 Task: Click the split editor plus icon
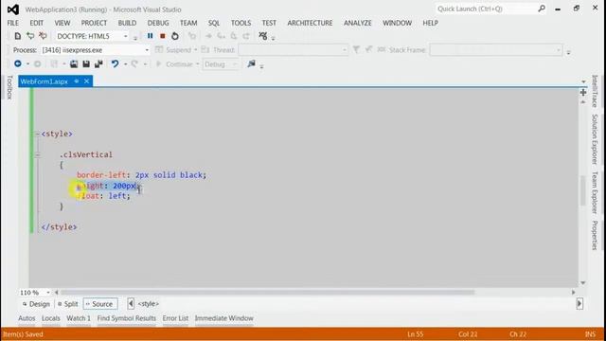[x=583, y=93]
